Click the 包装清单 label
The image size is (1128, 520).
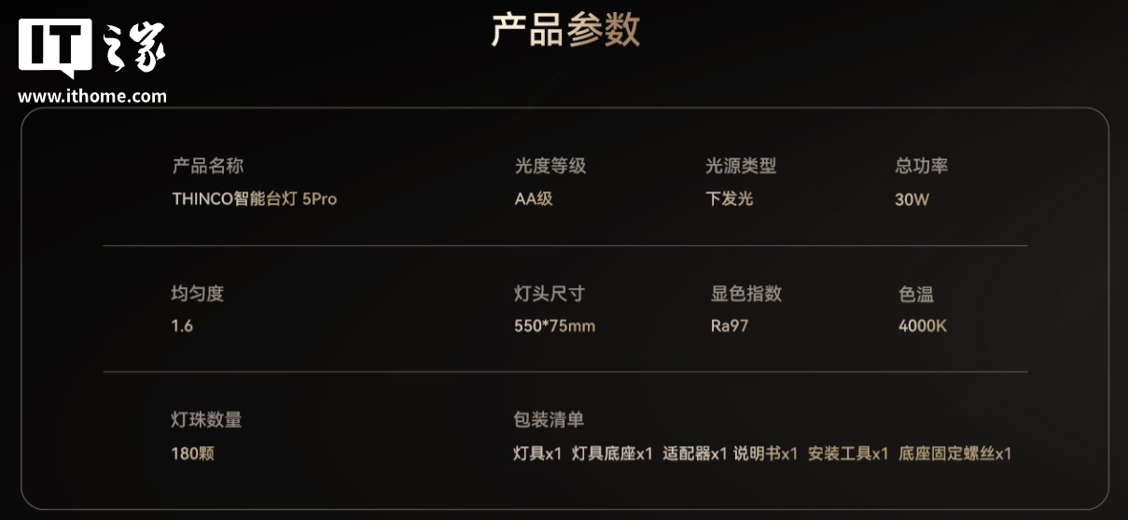pos(549,420)
